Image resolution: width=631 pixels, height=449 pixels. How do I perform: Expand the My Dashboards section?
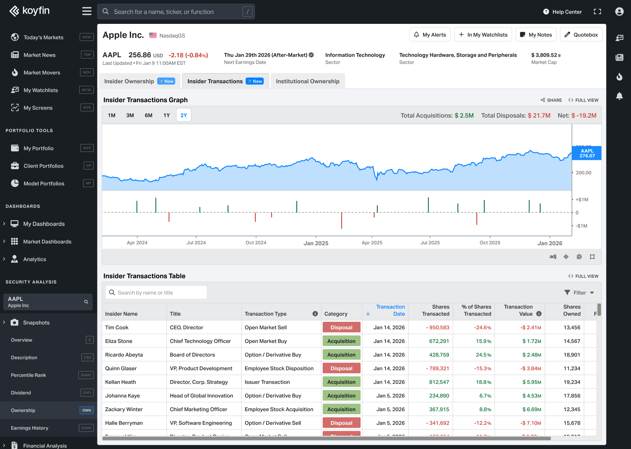[x=4, y=224]
